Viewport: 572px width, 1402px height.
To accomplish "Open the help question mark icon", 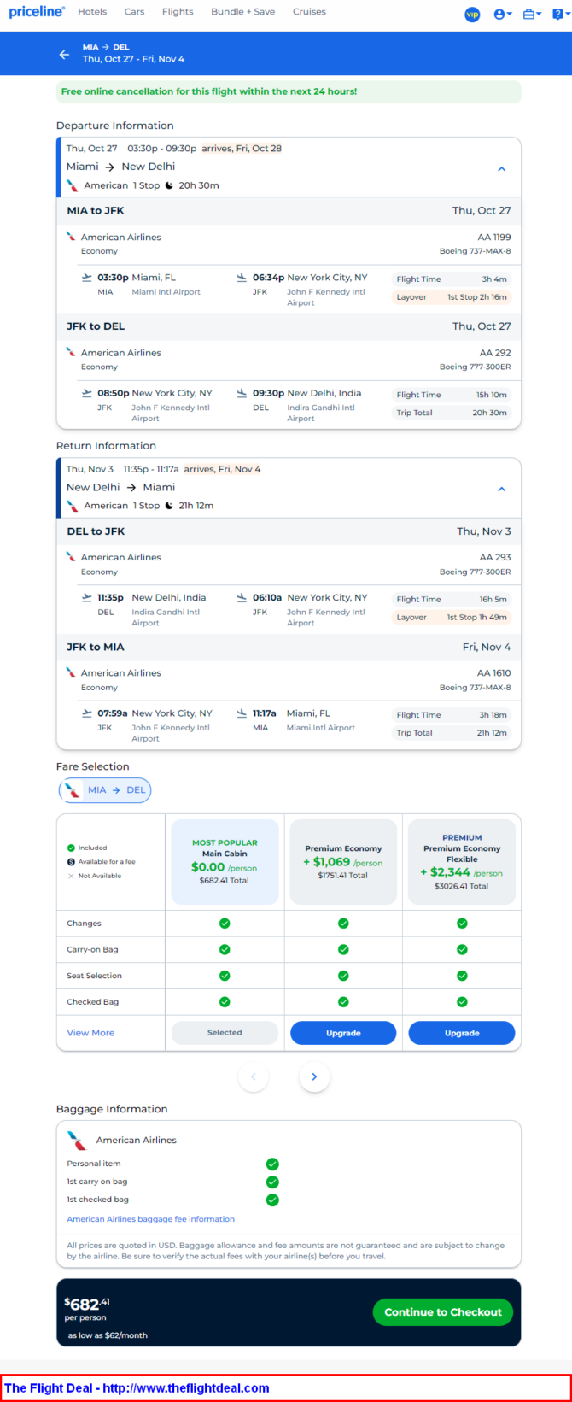I will pos(559,14).
